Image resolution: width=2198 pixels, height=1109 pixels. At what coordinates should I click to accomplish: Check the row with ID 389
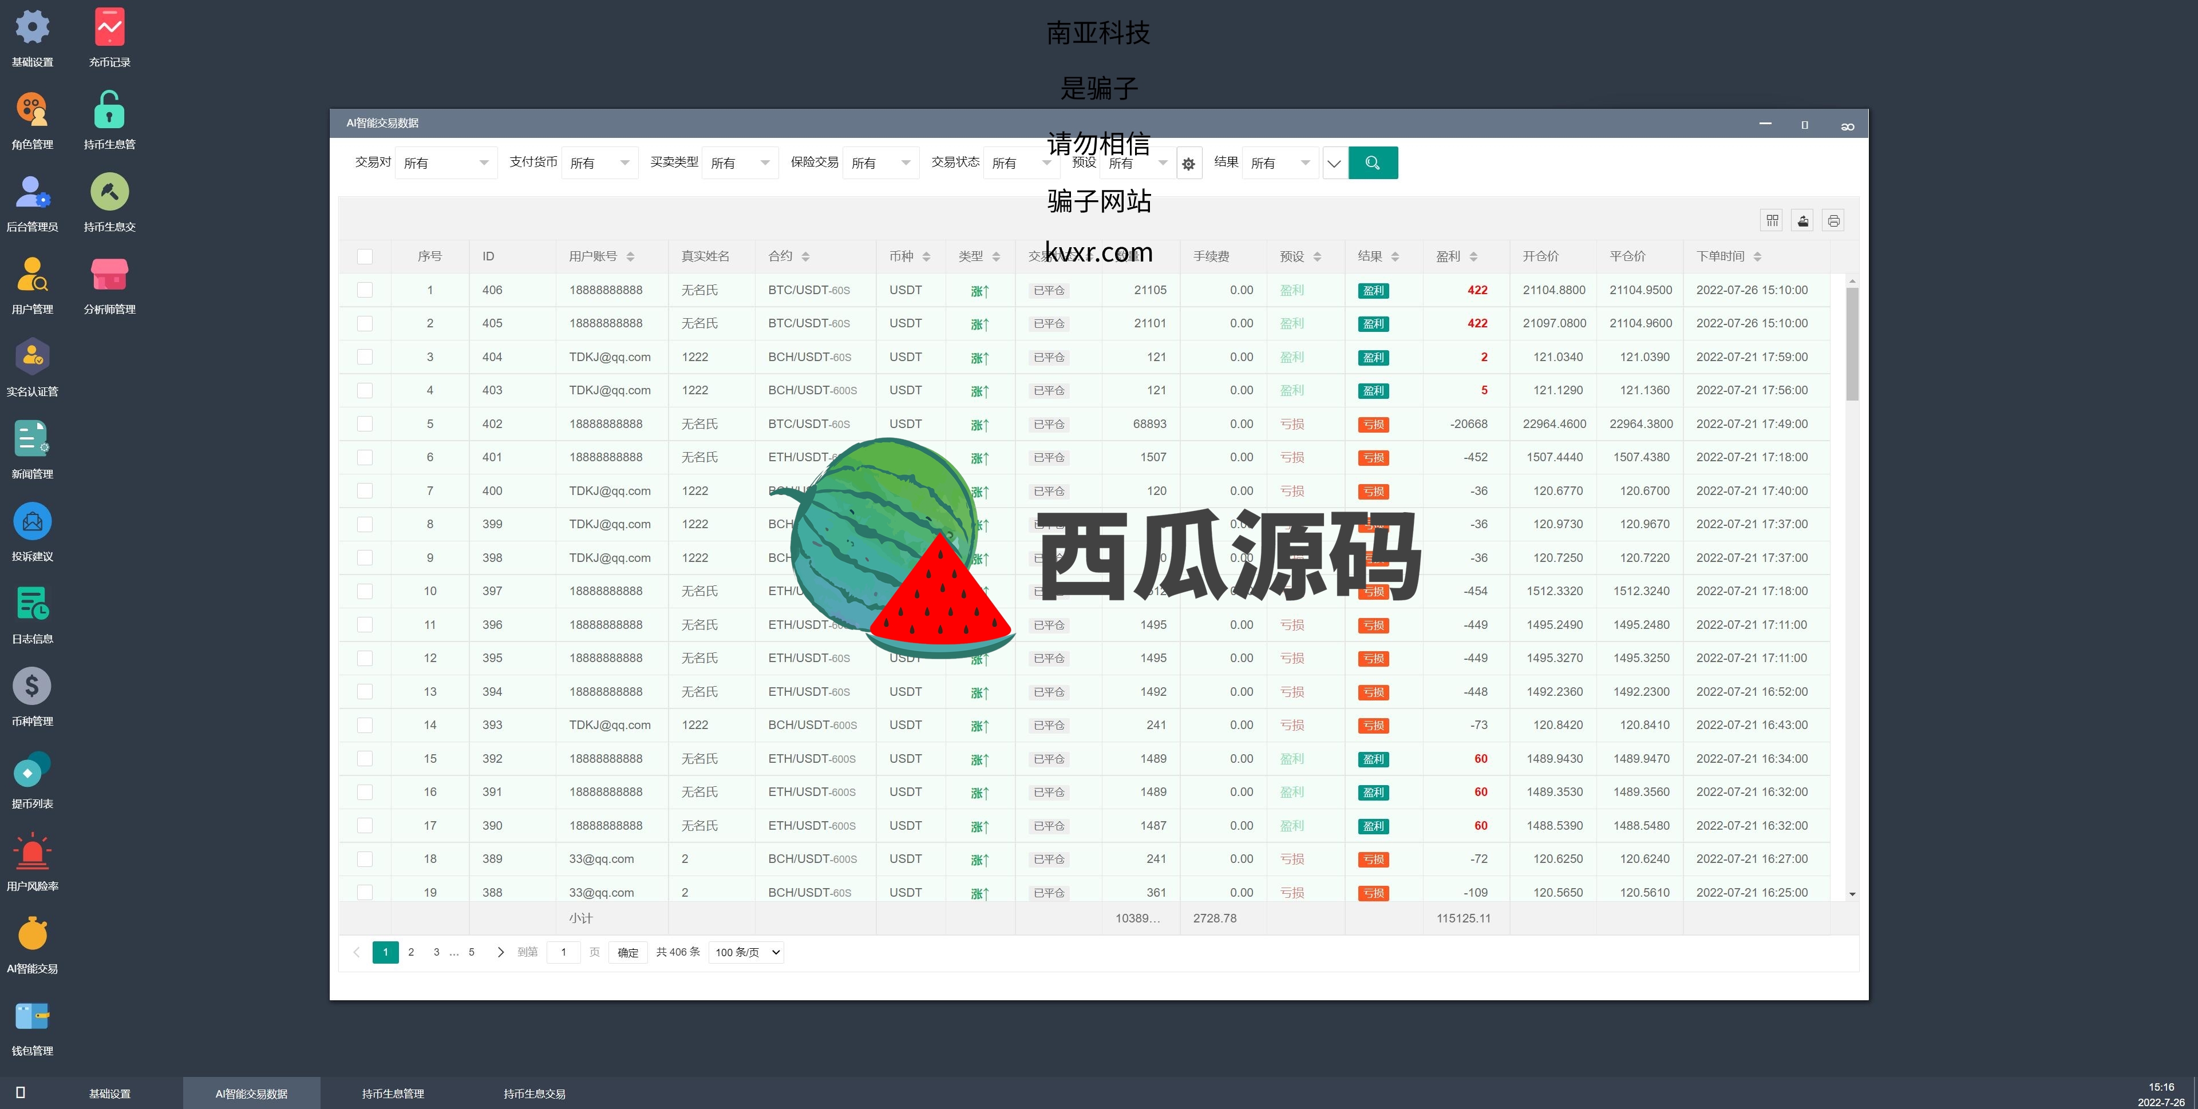point(365,859)
